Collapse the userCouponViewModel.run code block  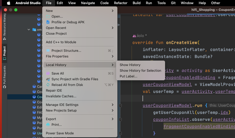pos(120,106)
